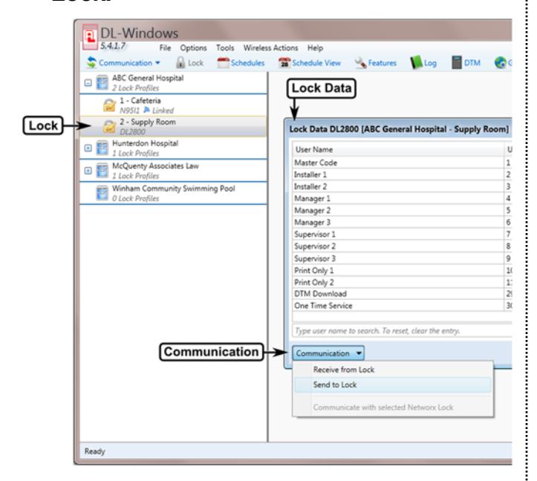Screen dimensions: 537x481
Task: Click the 5.4.1.7 version number
Action: point(113,46)
